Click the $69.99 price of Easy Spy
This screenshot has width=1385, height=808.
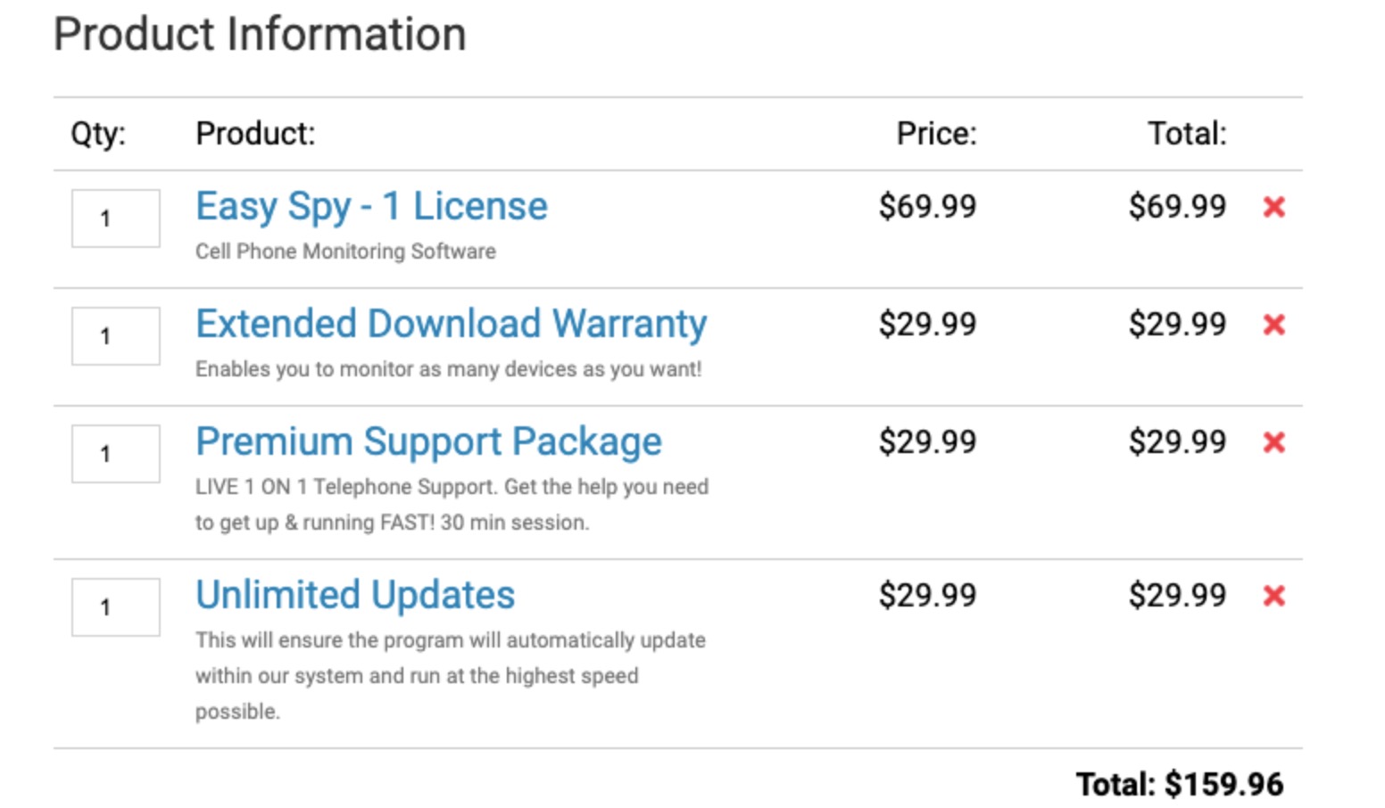coord(927,207)
